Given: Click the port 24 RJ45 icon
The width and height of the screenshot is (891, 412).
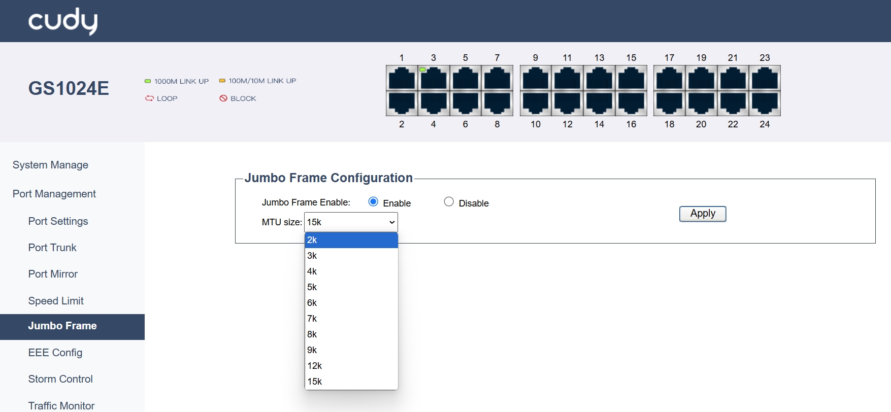Looking at the screenshot, I should tap(765, 103).
